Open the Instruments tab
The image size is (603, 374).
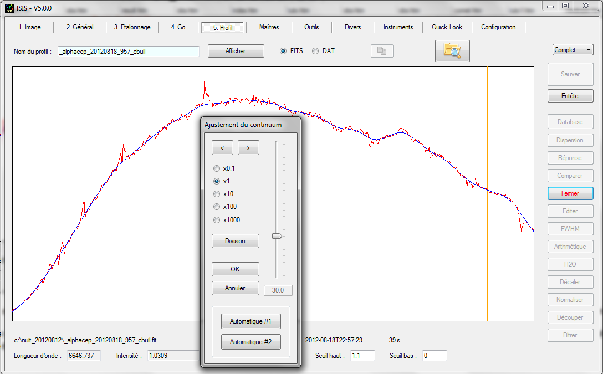pos(398,27)
